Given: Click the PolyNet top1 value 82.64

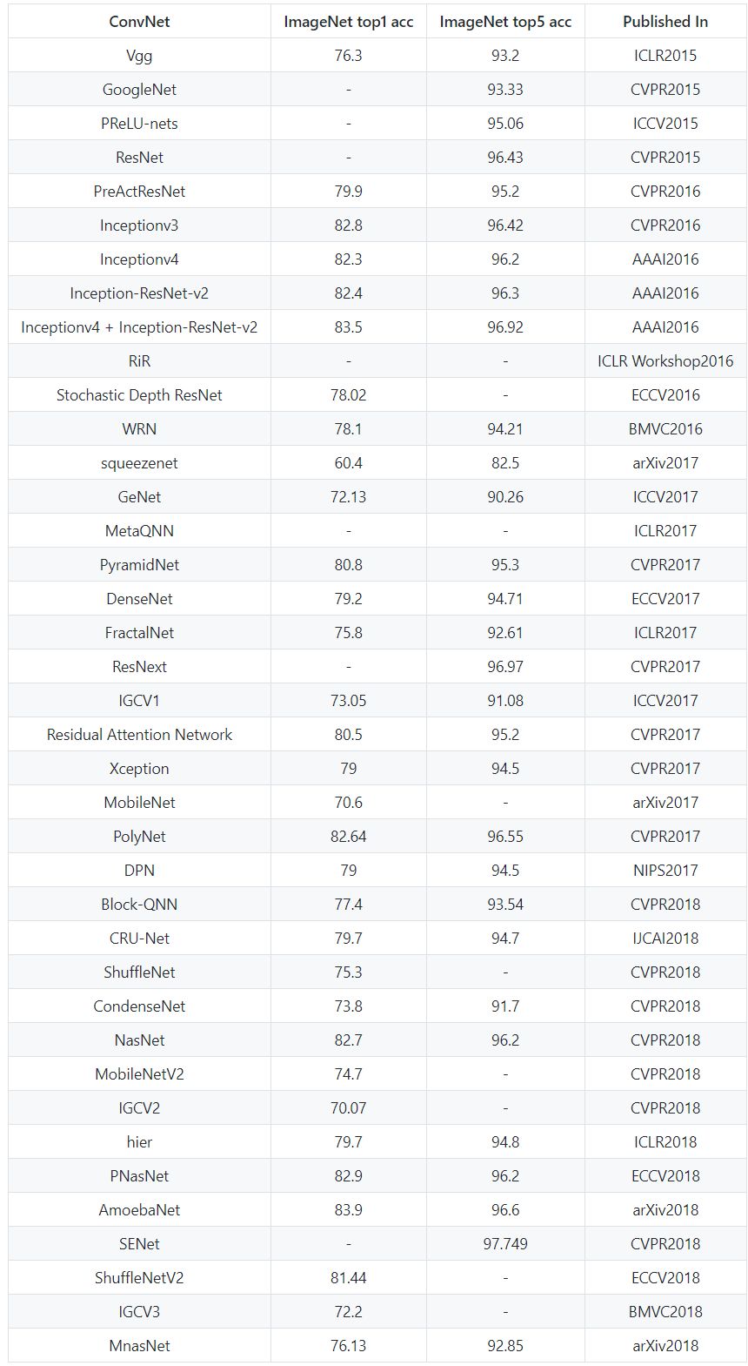Looking at the screenshot, I should (x=348, y=837).
